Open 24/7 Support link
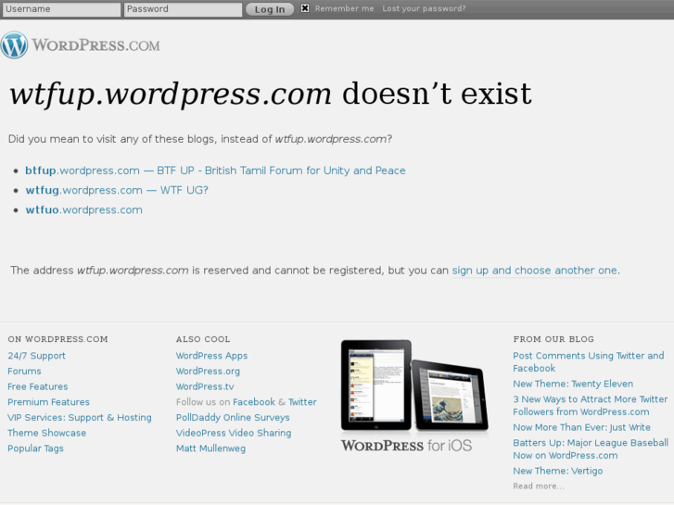The width and height of the screenshot is (674, 505). point(36,356)
